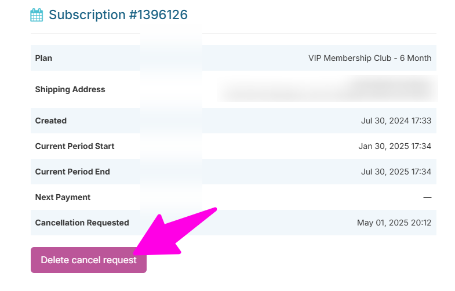Select the Jul 30, 2025 17:34 date
The height and width of the screenshot is (291, 455).
(396, 172)
